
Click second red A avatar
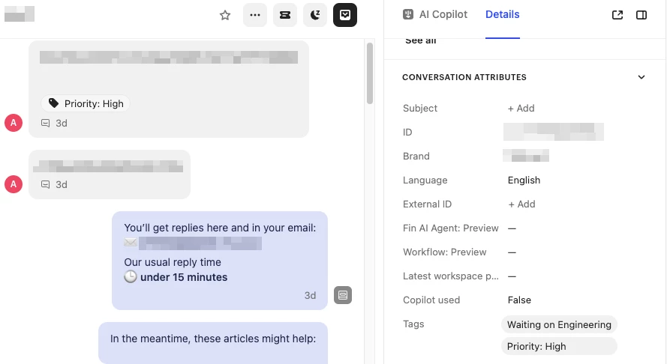pos(14,184)
